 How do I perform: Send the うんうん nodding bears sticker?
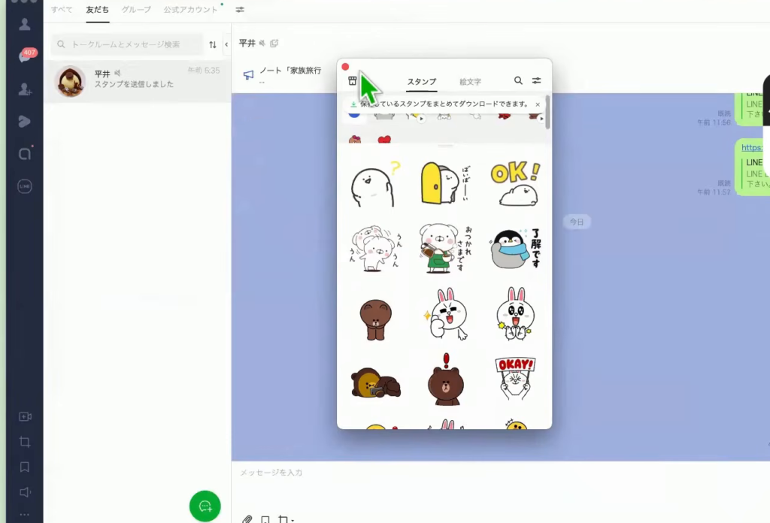376,249
